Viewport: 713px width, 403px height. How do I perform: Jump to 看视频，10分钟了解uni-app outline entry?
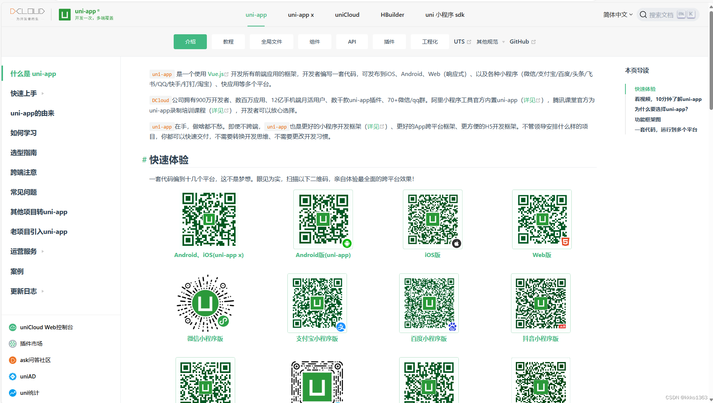(x=668, y=99)
